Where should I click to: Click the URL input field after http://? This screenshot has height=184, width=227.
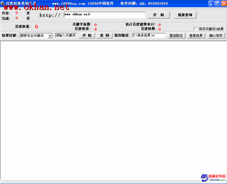[104, 15]
